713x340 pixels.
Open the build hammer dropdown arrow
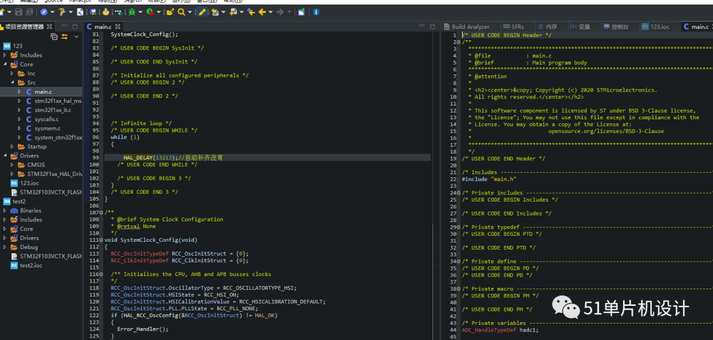(x=71, y=13)
